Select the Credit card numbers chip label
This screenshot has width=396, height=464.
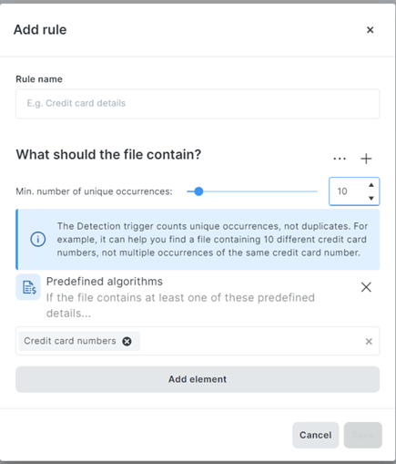[x=70, y=341]
